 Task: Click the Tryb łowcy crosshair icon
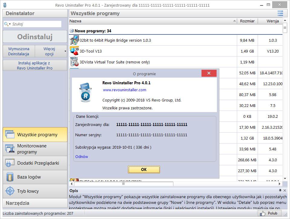click(x=10, y=191)
